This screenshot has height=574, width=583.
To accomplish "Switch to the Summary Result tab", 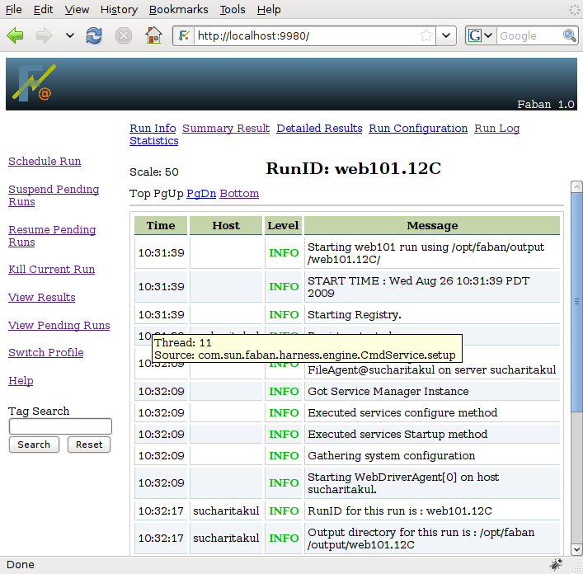I will coord(226,128).
